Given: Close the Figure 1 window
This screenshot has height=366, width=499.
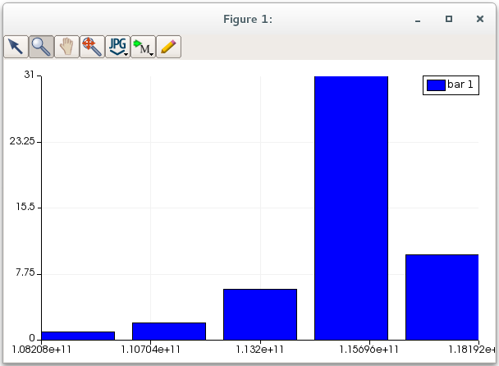Looking at the screenshot, I should [480, 19].
